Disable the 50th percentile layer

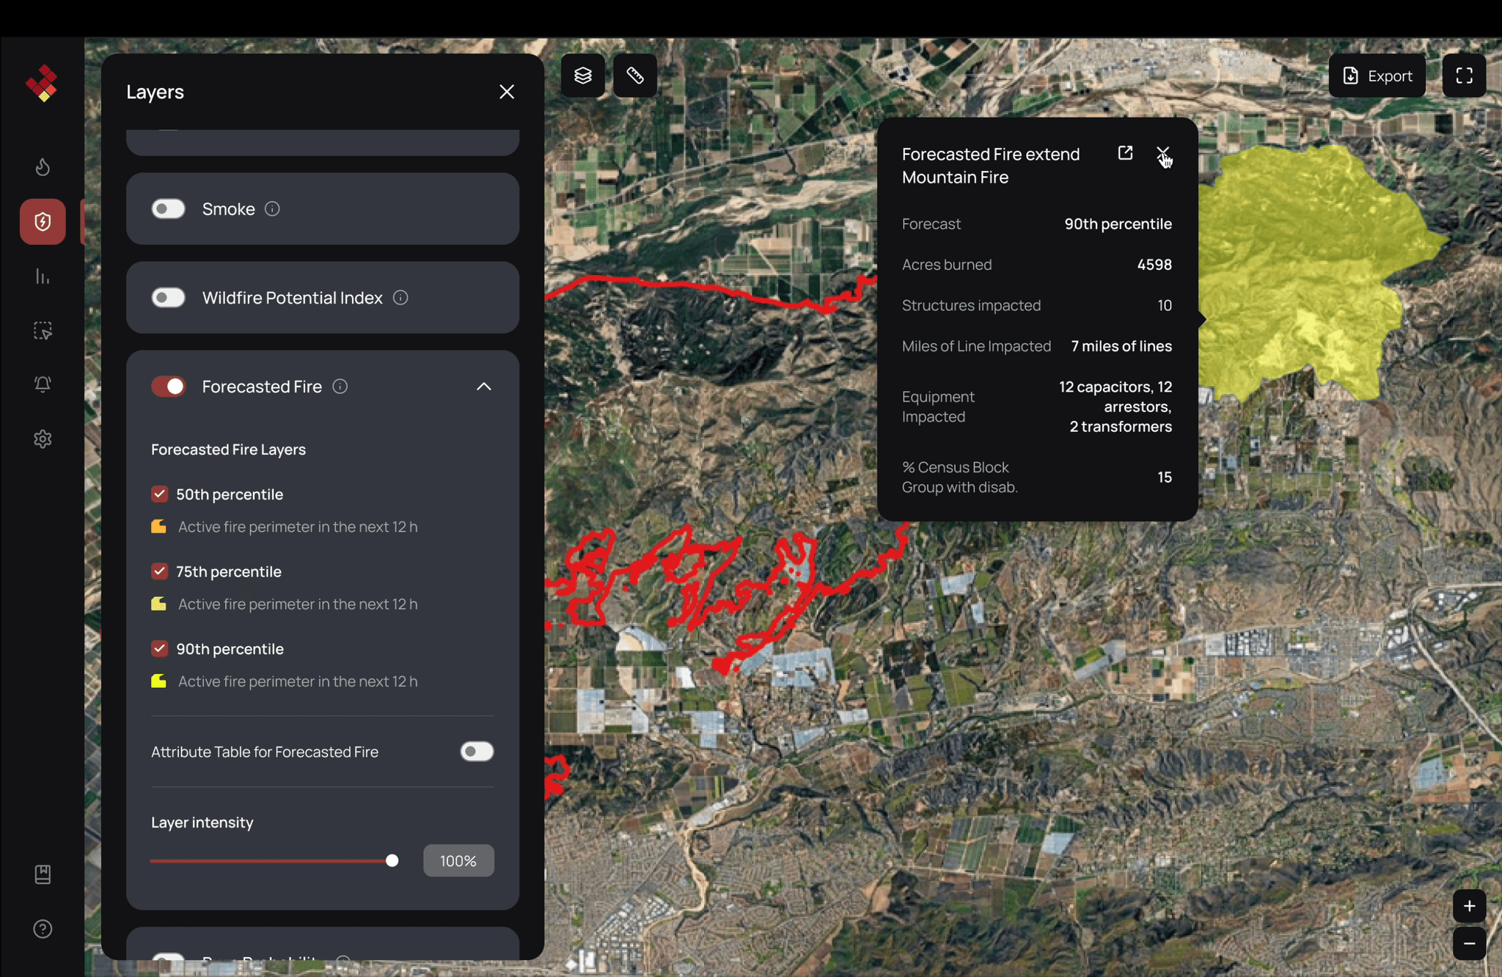(160, 493)
